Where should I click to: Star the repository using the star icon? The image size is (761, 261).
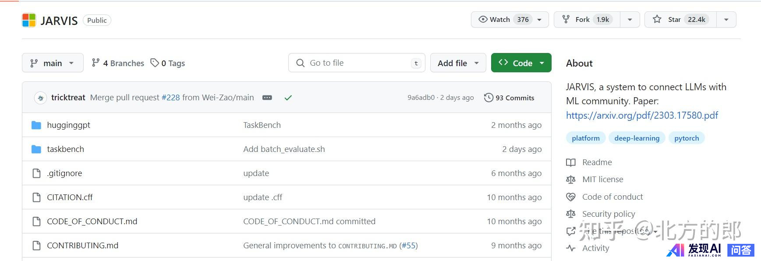[657, 19]
